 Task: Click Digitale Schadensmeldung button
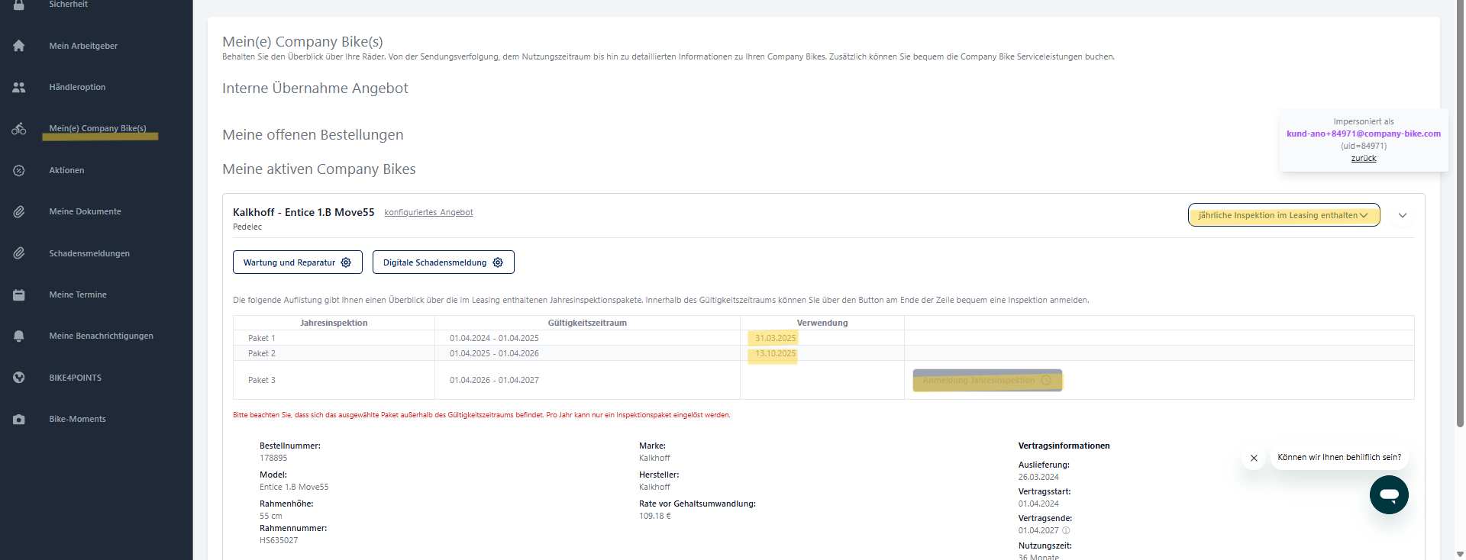tap(443, 262)
